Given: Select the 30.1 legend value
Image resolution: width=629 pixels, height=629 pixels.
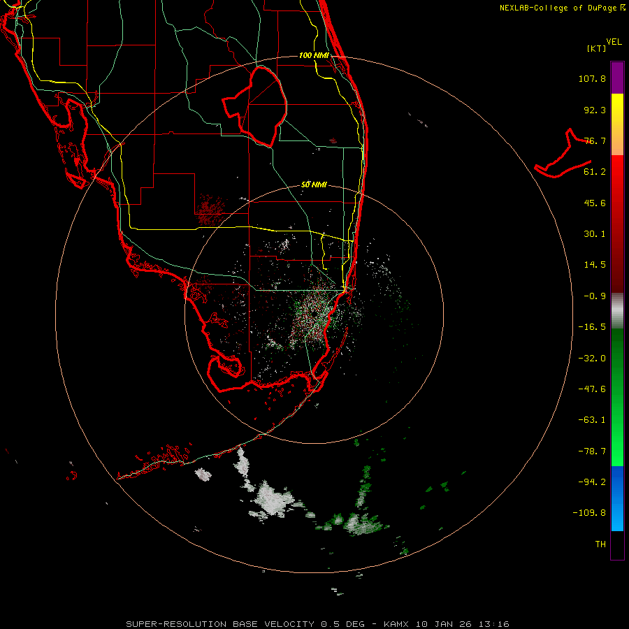Looking at the screenshot, I should coord(595,234).
